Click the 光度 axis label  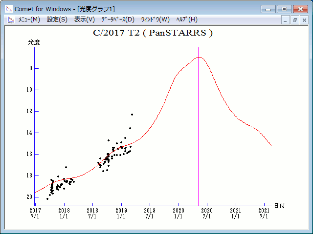[34, 42]
